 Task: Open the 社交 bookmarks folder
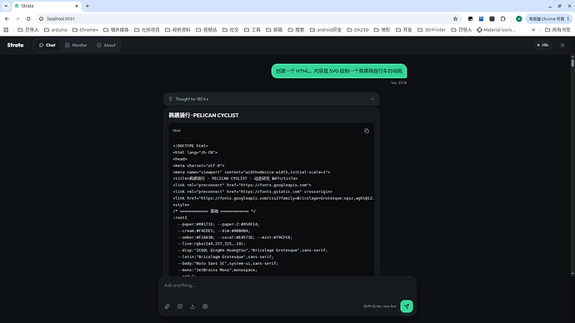pyautogui.click(x=230, y=30)
